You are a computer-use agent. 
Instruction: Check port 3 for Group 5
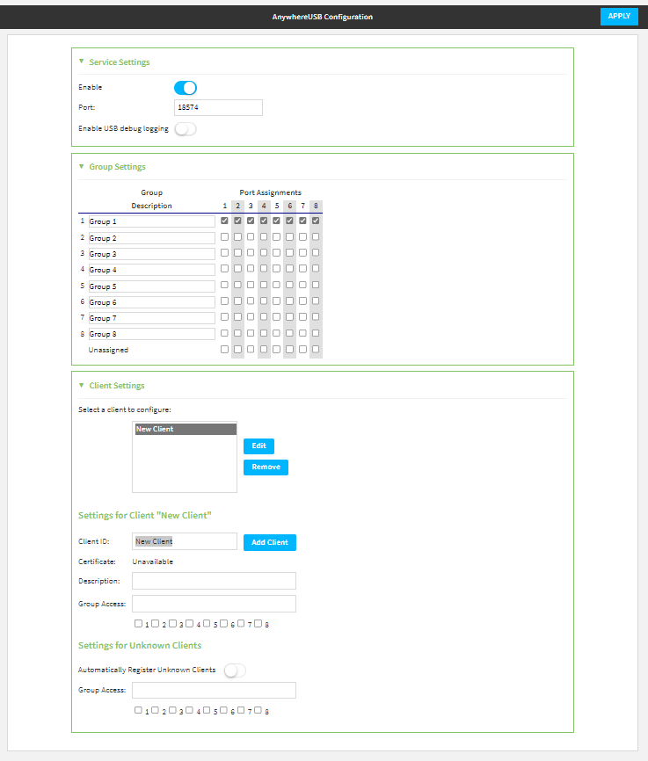(251, 285)
